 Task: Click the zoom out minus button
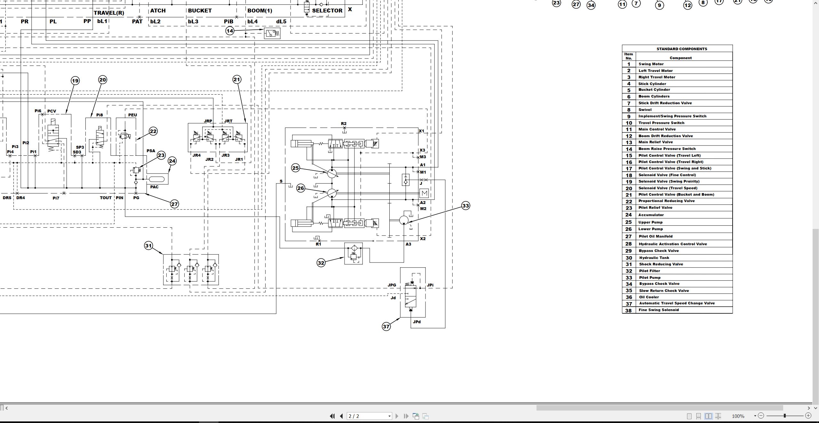tap(761, 416)
